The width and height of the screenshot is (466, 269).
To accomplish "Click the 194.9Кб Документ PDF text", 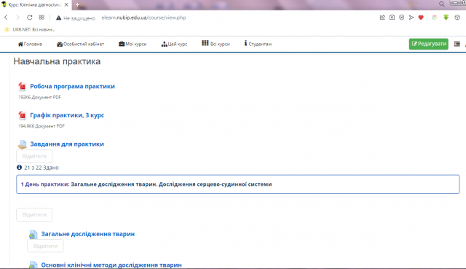I will (42, 126).
